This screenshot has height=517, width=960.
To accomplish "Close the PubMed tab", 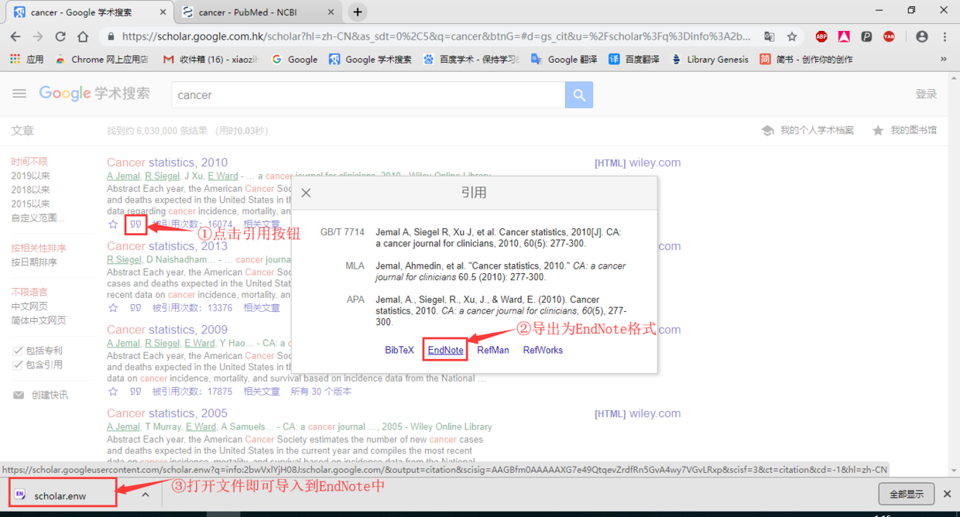I will [331, 12].
